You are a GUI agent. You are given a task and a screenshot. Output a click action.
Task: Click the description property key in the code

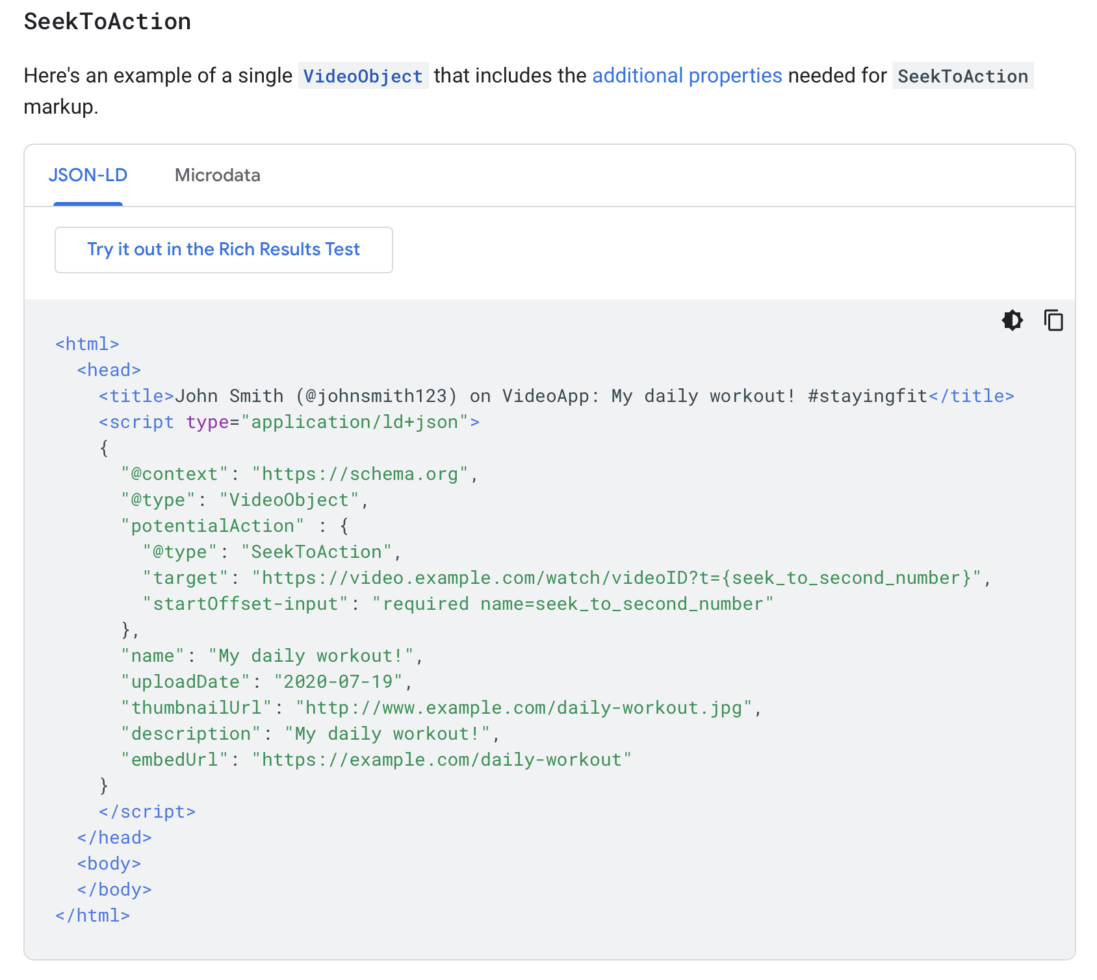click(190, 734)
